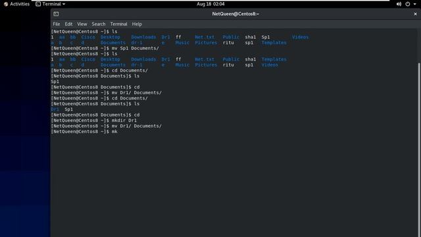Screen dimensions: 421x237
Task: Open the Help menu
Action: coord(137,24)
